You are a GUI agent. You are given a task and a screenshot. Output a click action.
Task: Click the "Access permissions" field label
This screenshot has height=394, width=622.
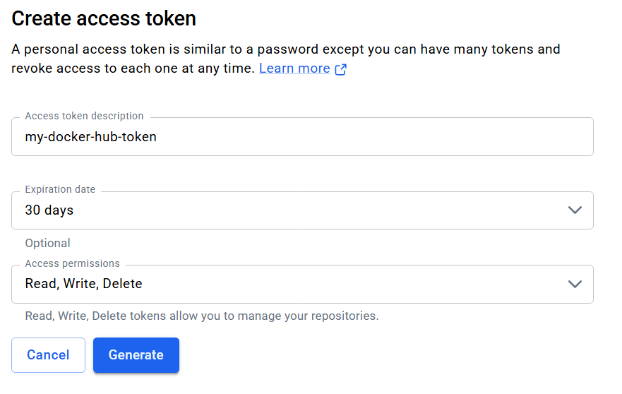[x=72, y=263]
